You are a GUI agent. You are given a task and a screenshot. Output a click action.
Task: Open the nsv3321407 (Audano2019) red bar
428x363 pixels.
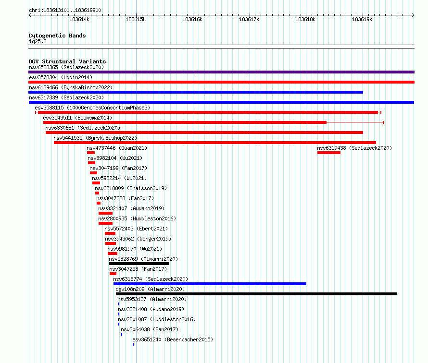(106, 213)
